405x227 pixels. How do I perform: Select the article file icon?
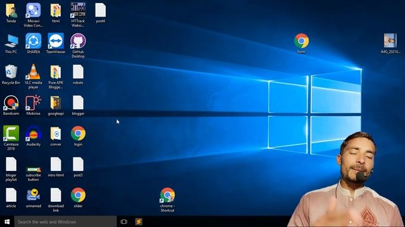click(11, 195)
